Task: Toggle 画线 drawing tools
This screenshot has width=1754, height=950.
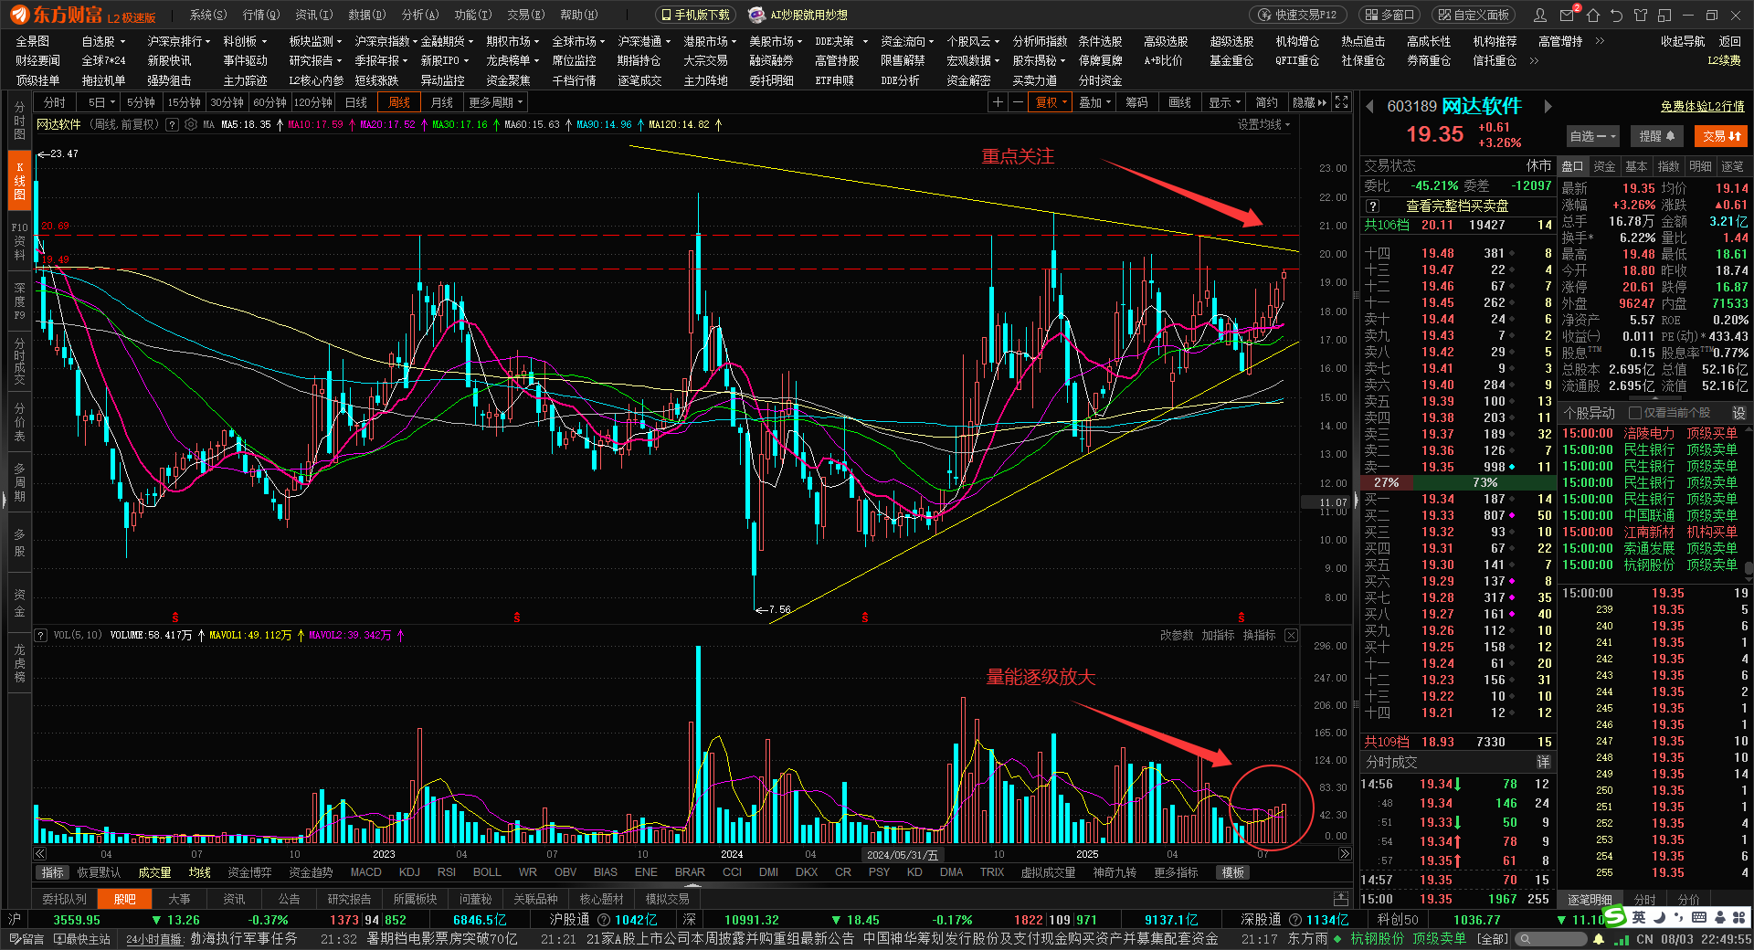Action: click(1180, 102)
